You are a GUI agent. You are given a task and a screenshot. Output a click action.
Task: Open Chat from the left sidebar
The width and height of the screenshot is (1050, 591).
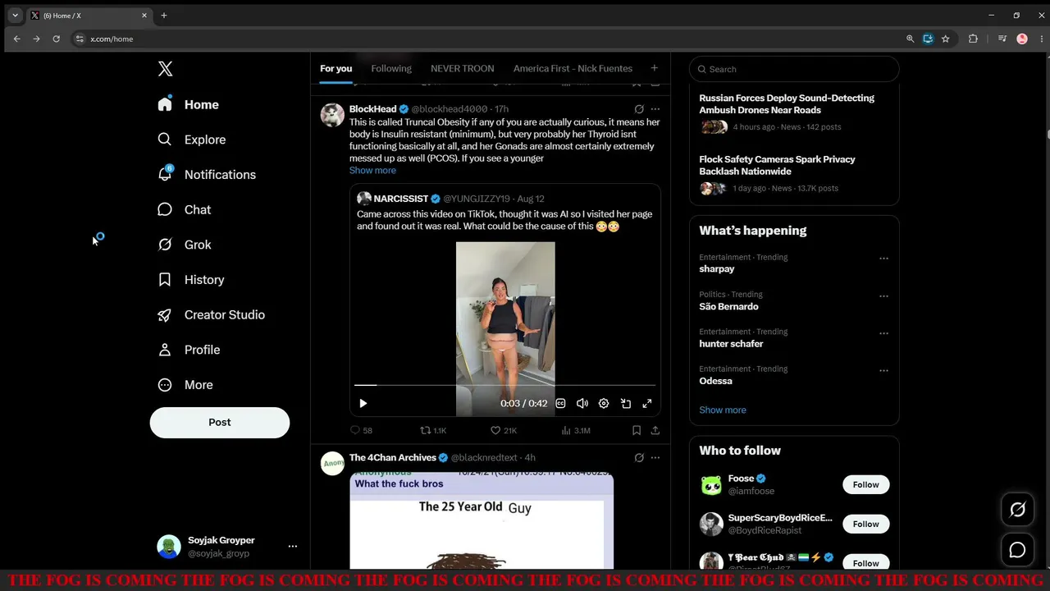[184, 209]
